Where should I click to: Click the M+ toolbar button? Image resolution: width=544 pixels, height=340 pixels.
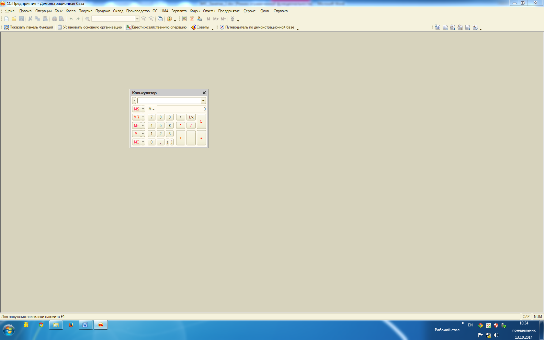[x=216, y=19]
